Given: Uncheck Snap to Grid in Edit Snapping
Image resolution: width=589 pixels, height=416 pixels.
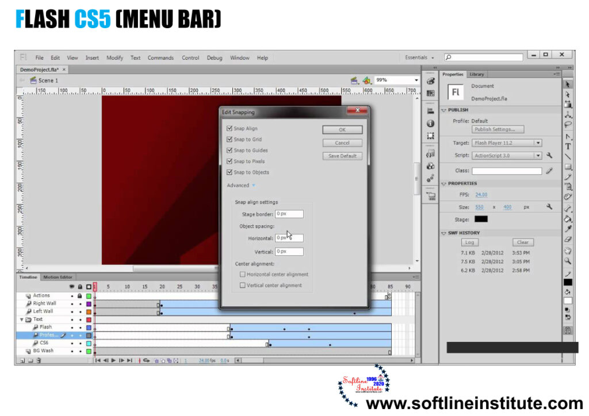Looking at the screenshot, I should tap(230, 139).
